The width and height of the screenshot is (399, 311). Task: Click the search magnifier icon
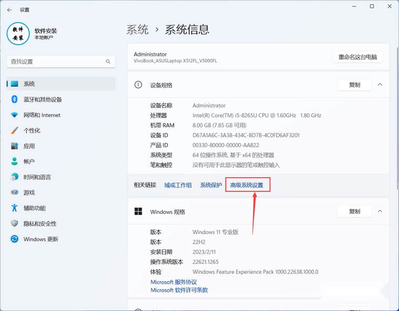click(108, 61)
